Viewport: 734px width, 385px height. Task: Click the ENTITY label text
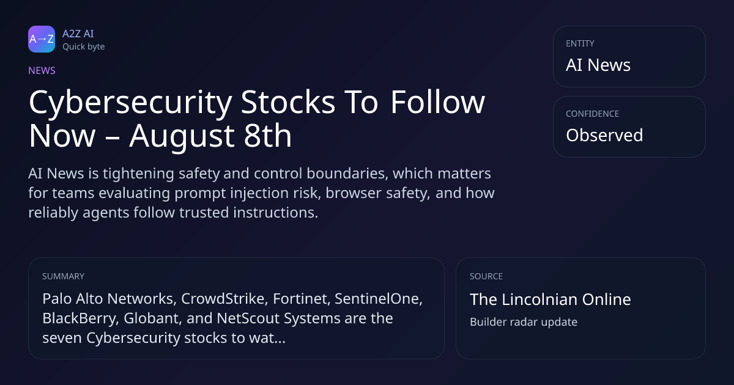coord(580,43)
